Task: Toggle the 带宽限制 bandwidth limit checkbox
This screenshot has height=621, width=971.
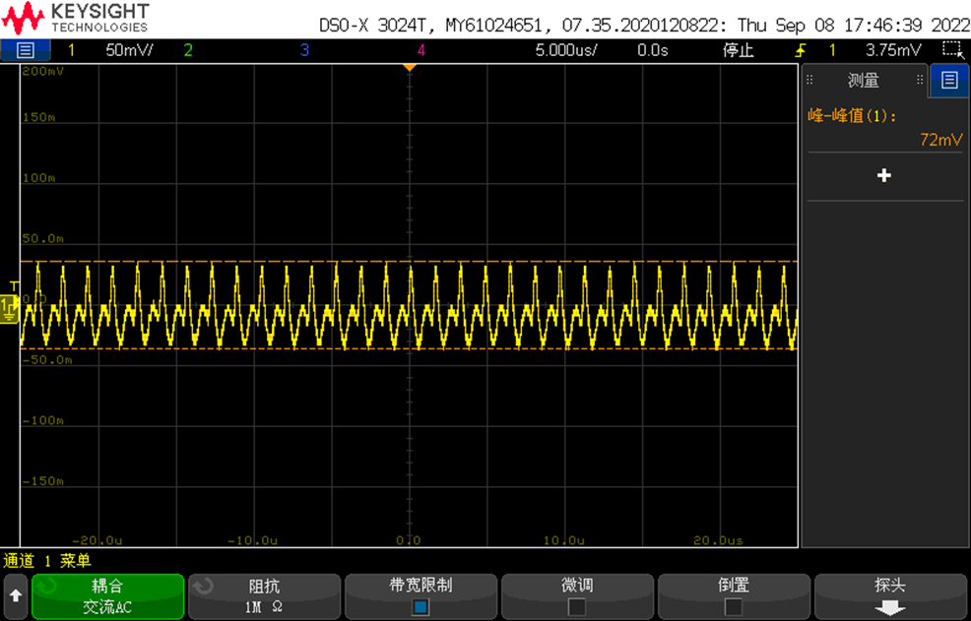Action: [421, 607]
